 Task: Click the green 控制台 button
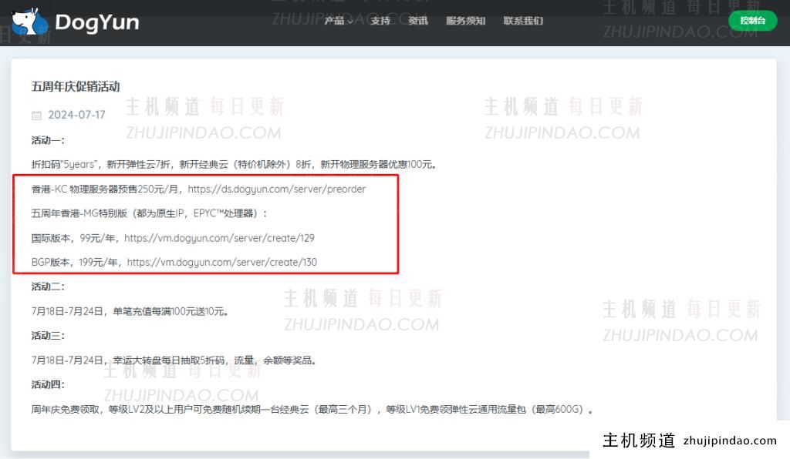(753, 21)
